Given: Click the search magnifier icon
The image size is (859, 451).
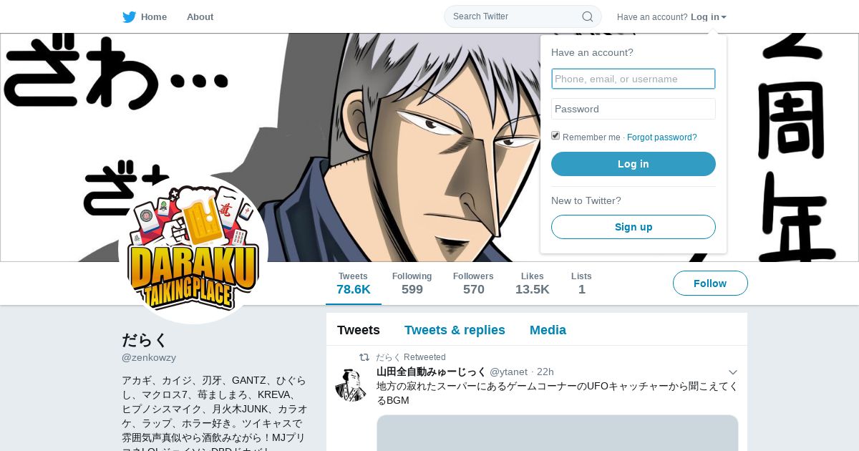Looking at the screenshot, I should pyautogui.click(x=587, y=16).
